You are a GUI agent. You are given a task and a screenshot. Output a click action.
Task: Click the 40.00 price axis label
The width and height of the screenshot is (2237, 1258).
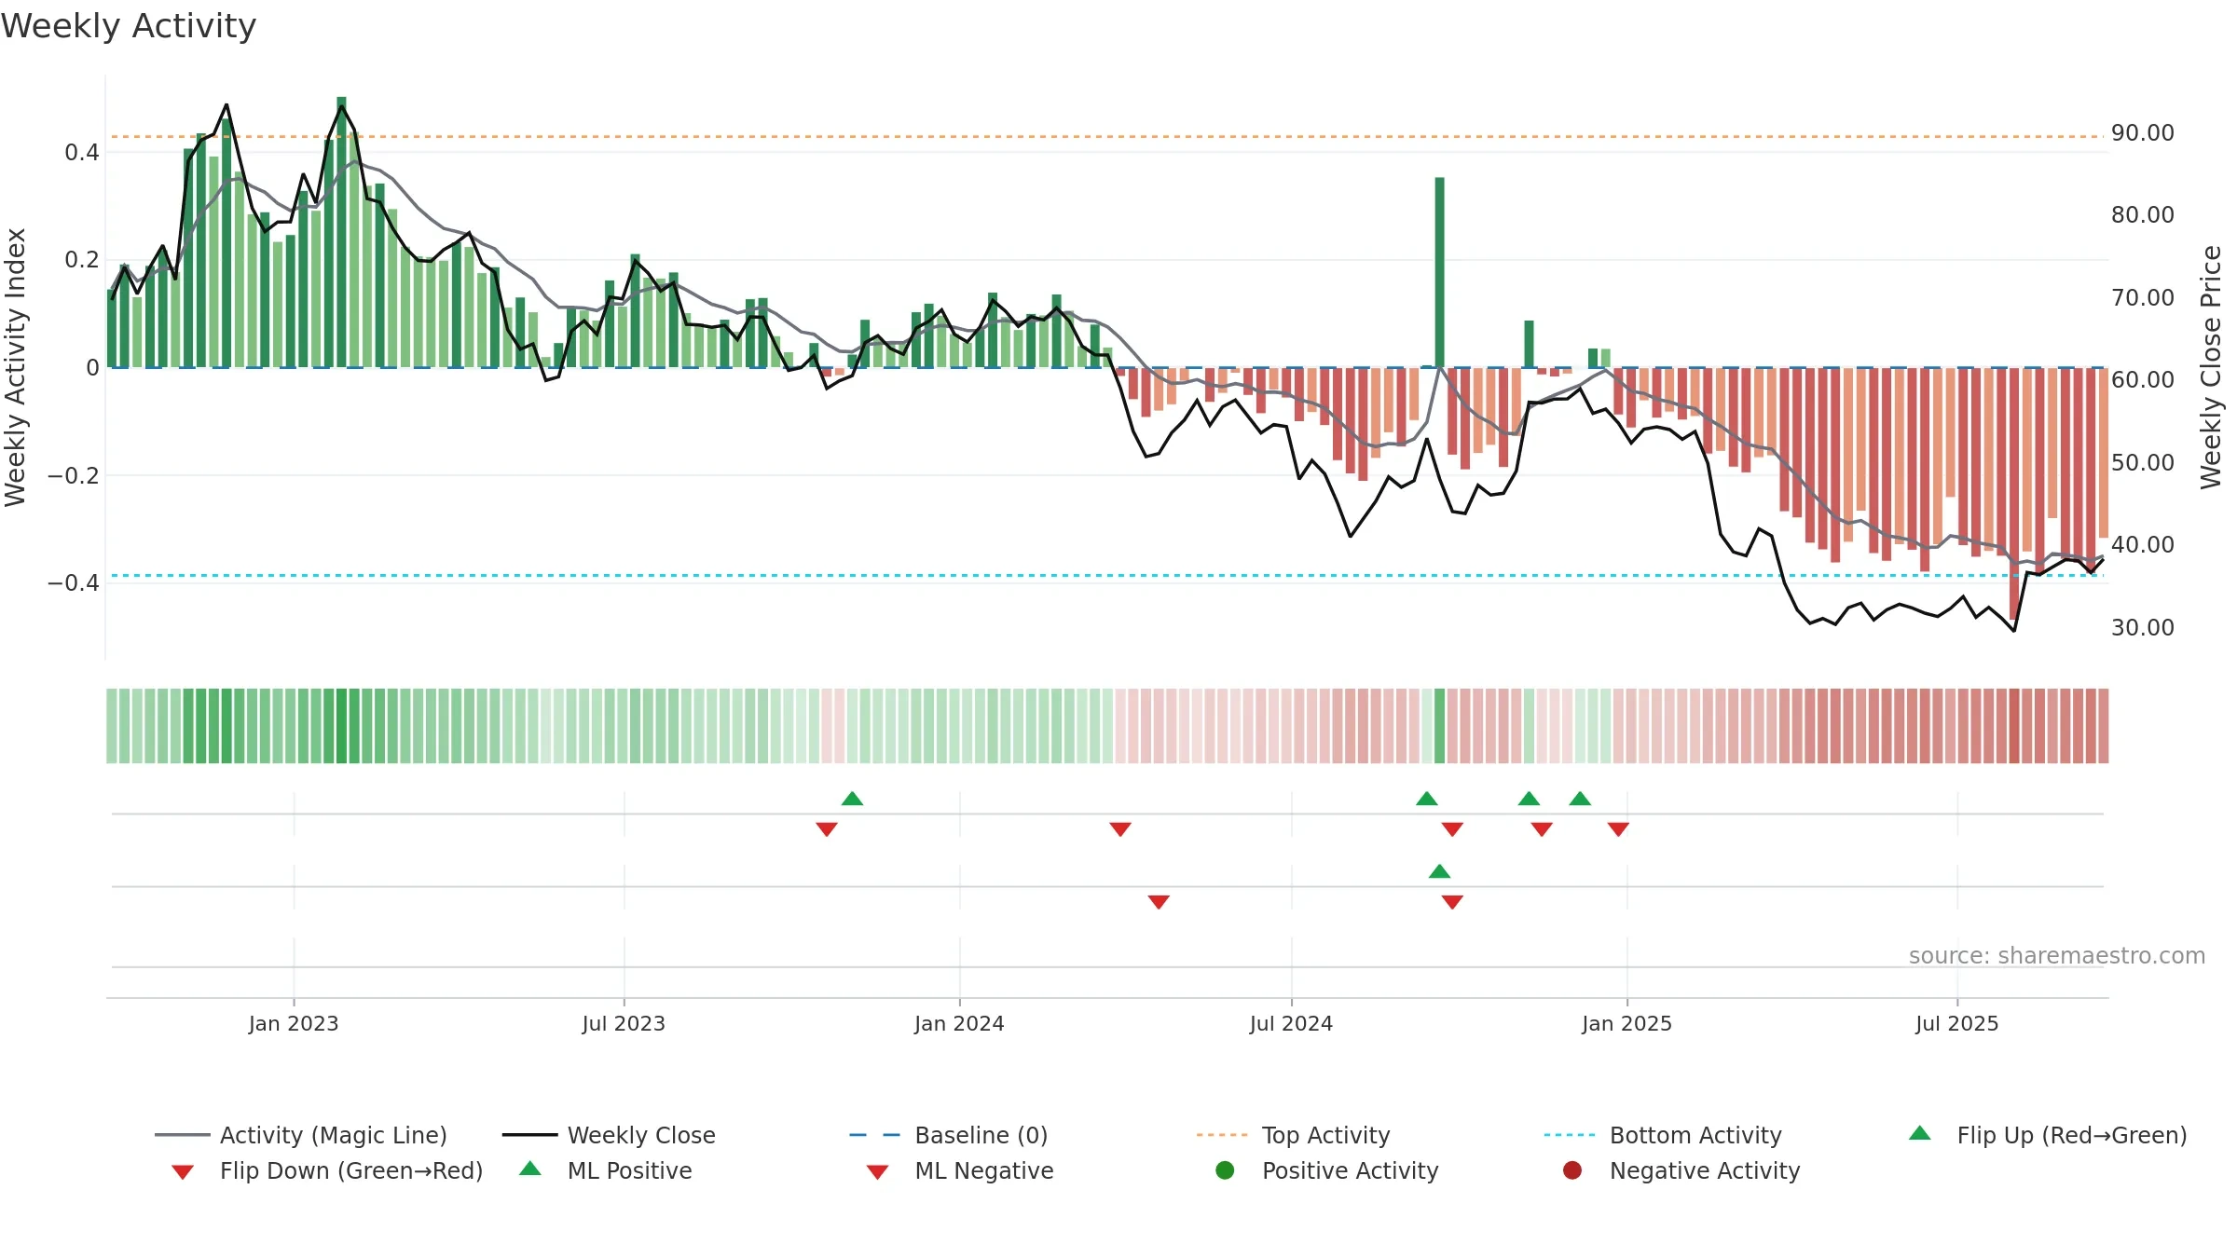coord(2143,545)
